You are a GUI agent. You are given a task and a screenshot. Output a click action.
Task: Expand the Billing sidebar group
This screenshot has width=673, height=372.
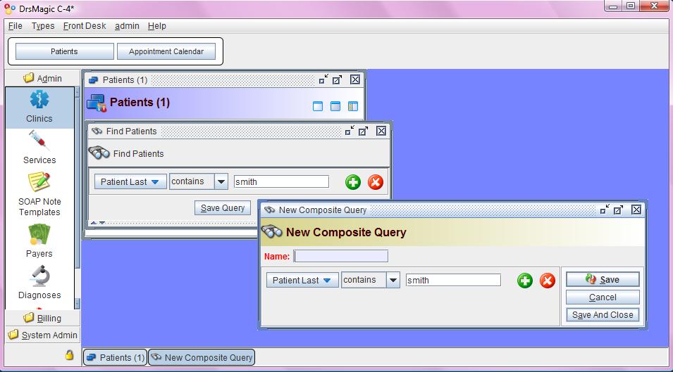pos(42,318)
